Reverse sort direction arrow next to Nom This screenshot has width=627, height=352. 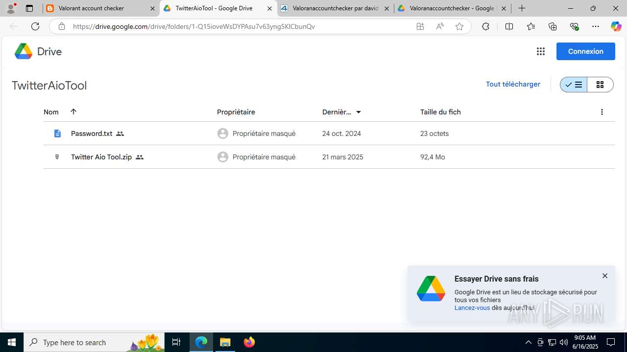[x=73, y=111]
